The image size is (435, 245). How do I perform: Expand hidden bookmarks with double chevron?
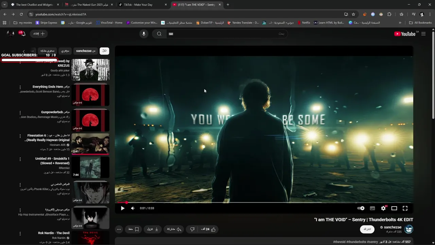click(400, 23)
